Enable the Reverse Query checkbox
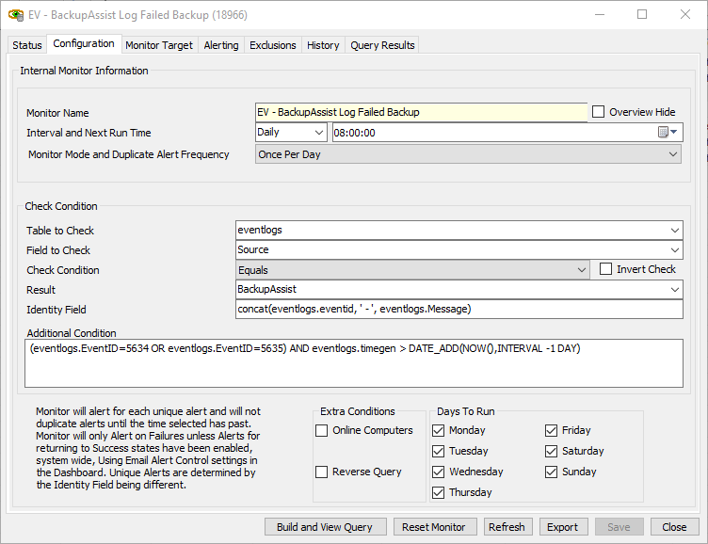This screenshot has height=544, width=708. (322, 472)
